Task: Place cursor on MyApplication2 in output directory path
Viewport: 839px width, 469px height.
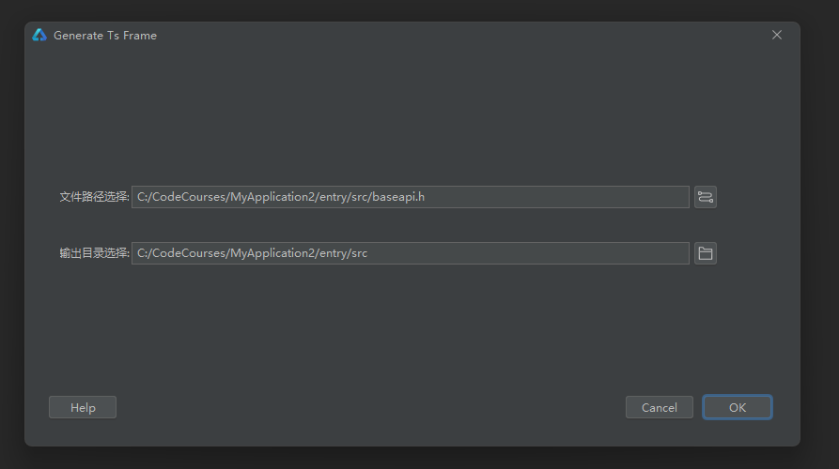Action: (272, 253)
